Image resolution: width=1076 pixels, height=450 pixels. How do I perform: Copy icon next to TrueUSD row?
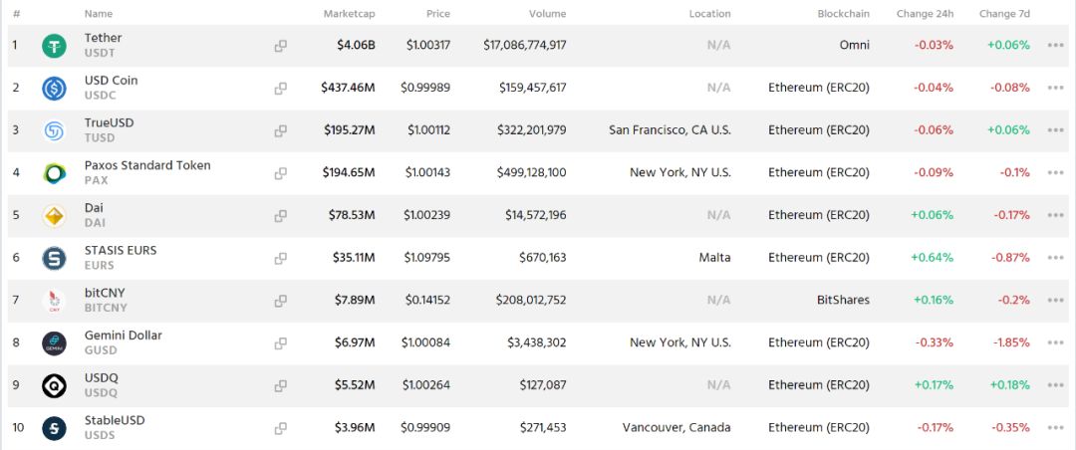(280, 131)
